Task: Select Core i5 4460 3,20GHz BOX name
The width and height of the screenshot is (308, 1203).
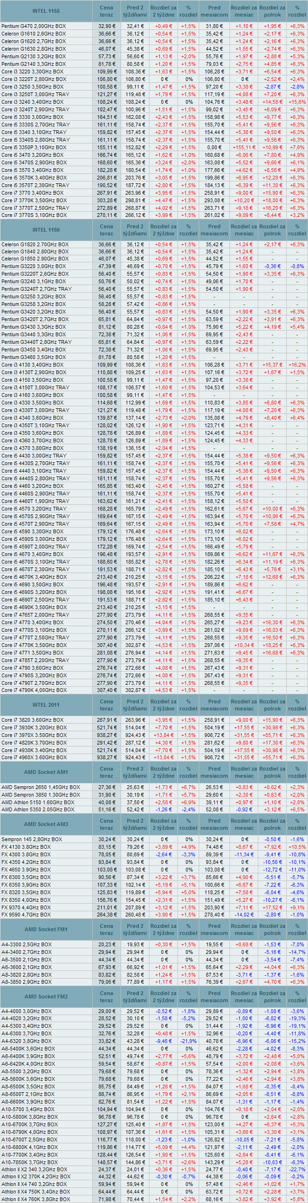Action: pyautogui.click(x=32, y=486)
